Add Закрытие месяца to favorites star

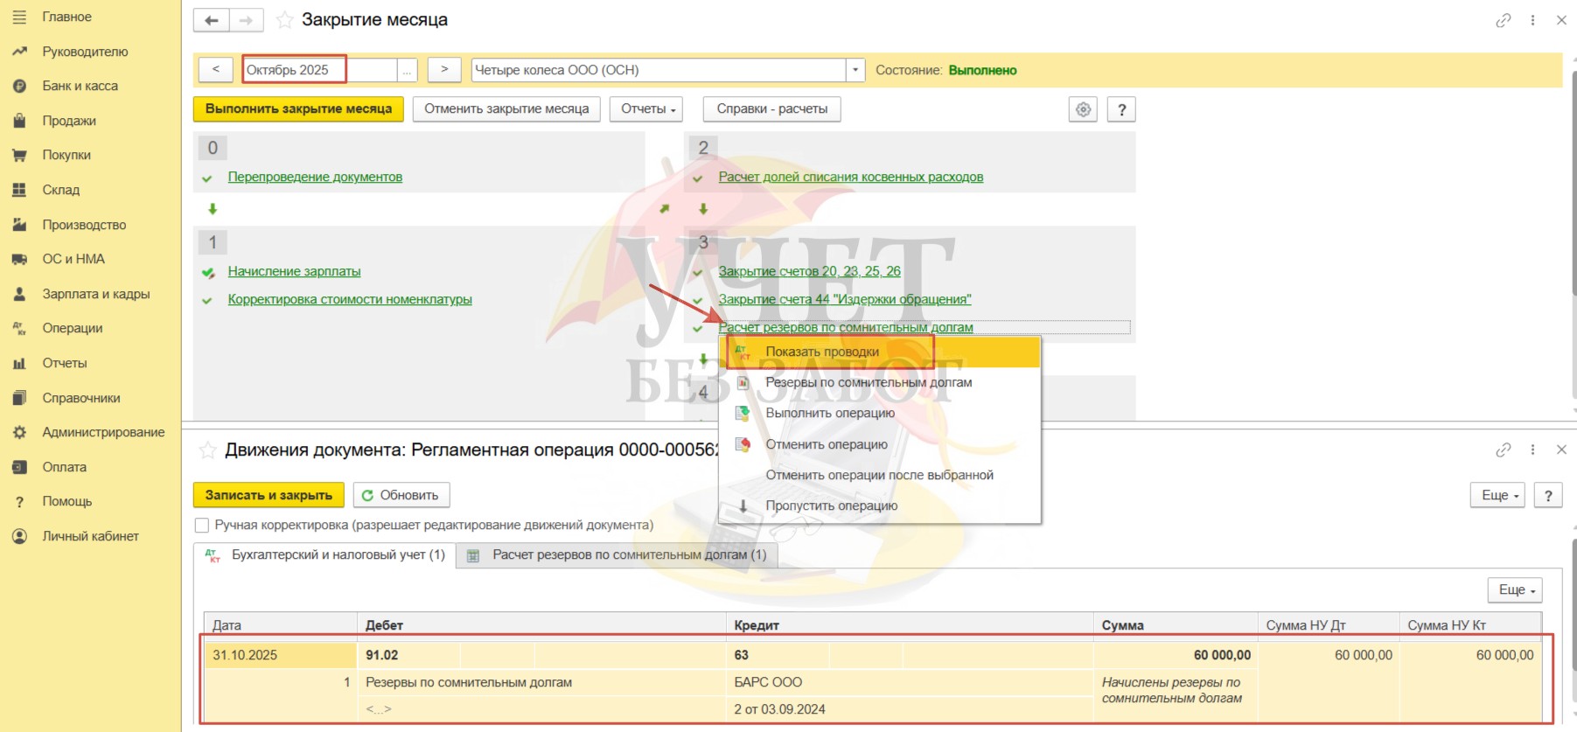point(284,20)
